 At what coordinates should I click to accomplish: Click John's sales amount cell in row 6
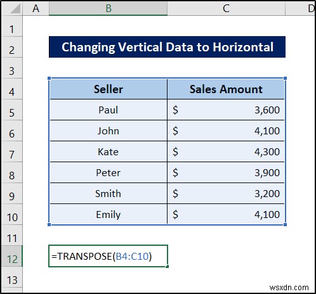click(226, 131)
